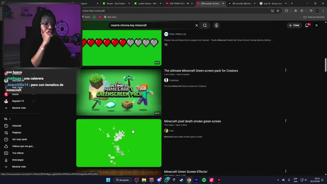This screenshot has width=327, height=184.
Task: Start voice search with the microphone icon
Action: [x=216, y=25]
